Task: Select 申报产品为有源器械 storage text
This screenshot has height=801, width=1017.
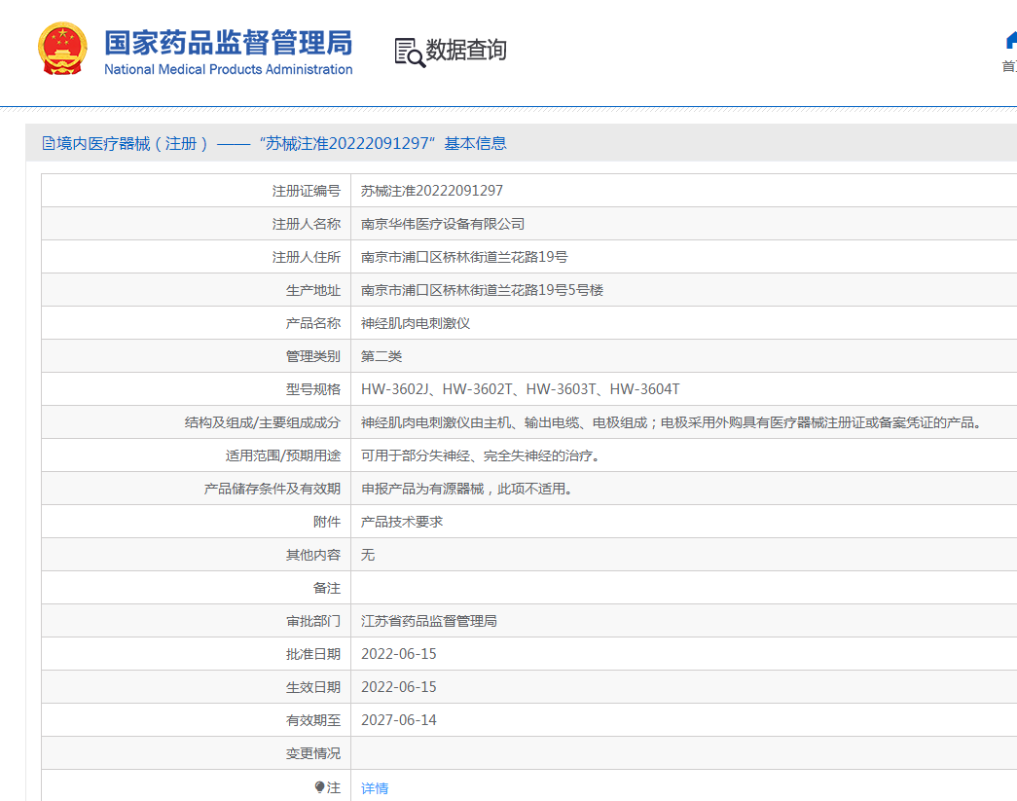Action: pyautogui.click(x=466, y=489)
